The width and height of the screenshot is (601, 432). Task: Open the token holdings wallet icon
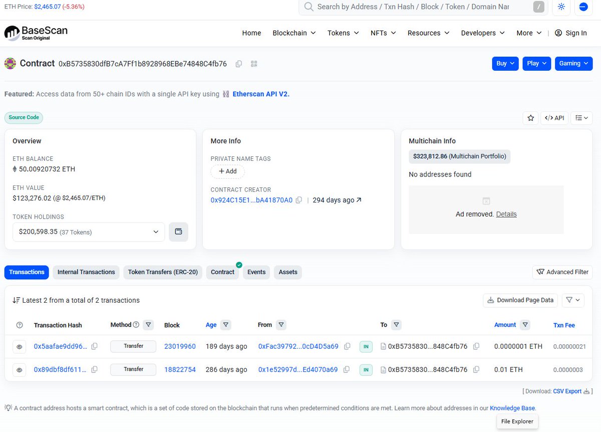178,232
